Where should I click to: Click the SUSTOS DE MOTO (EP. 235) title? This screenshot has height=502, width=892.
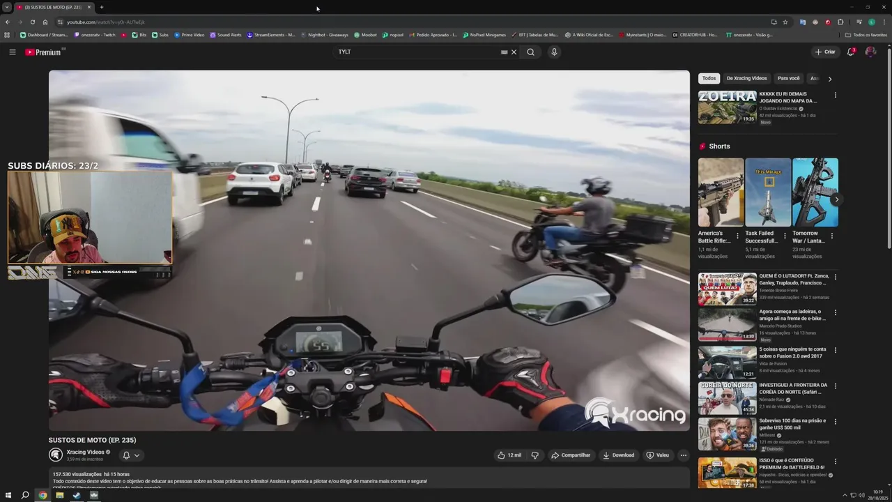coord(92,440)
